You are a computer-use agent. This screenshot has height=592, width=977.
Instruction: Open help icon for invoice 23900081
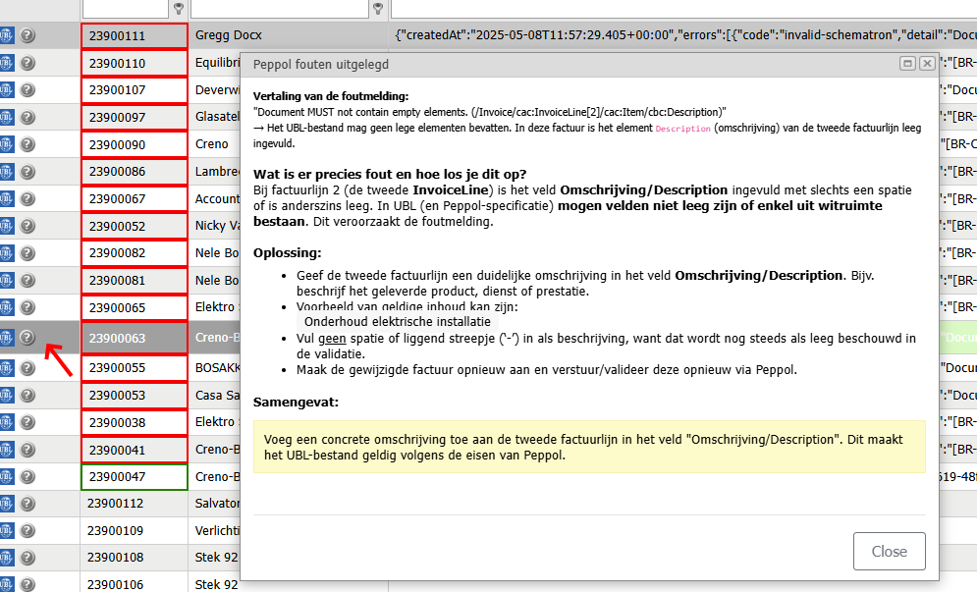pyautogui.click(x=27, y=281)
